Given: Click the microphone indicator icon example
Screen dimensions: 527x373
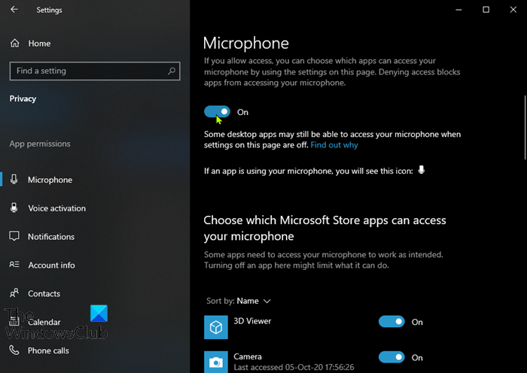Looking at the screenshot, I should 421,170.
